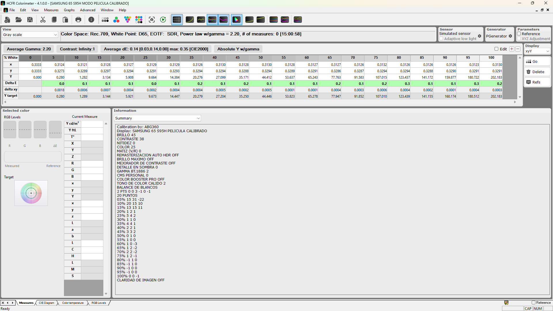Click Average Gamma 2.20 button

coord(29,49)
